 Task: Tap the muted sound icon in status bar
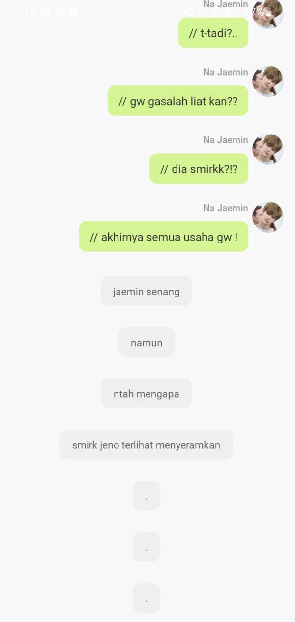pyautogui.click(x=188, y=12)
